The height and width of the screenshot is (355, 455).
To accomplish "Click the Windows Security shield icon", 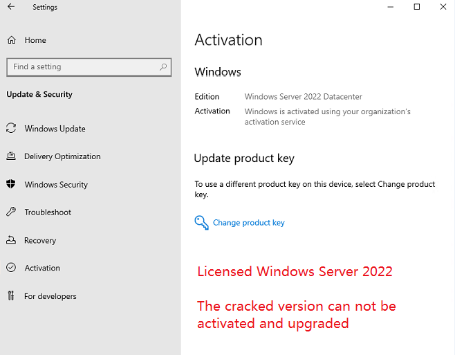I will click(11, 184).
